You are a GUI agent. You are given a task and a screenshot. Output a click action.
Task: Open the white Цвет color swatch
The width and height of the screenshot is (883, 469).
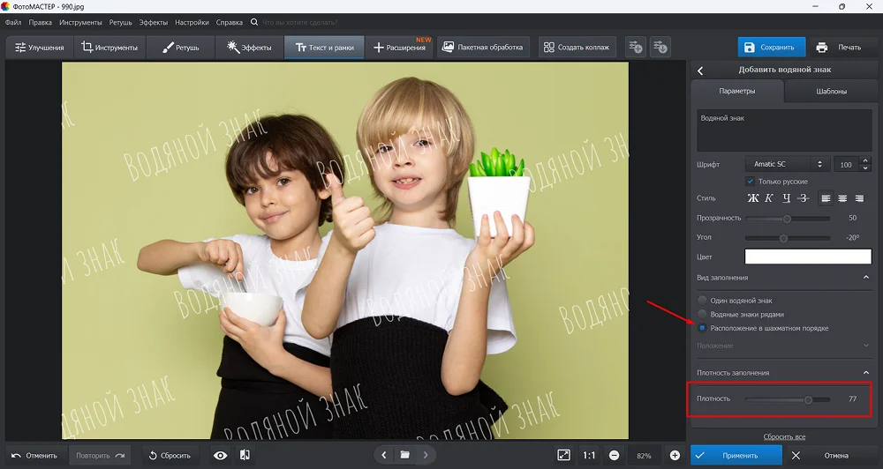(x=808, y=257)
